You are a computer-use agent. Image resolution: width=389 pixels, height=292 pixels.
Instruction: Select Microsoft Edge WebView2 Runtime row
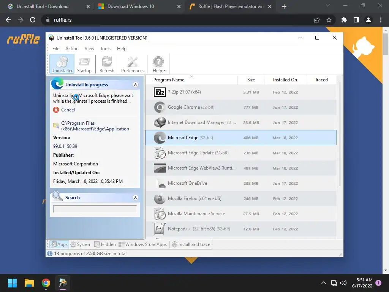point(241,168)
